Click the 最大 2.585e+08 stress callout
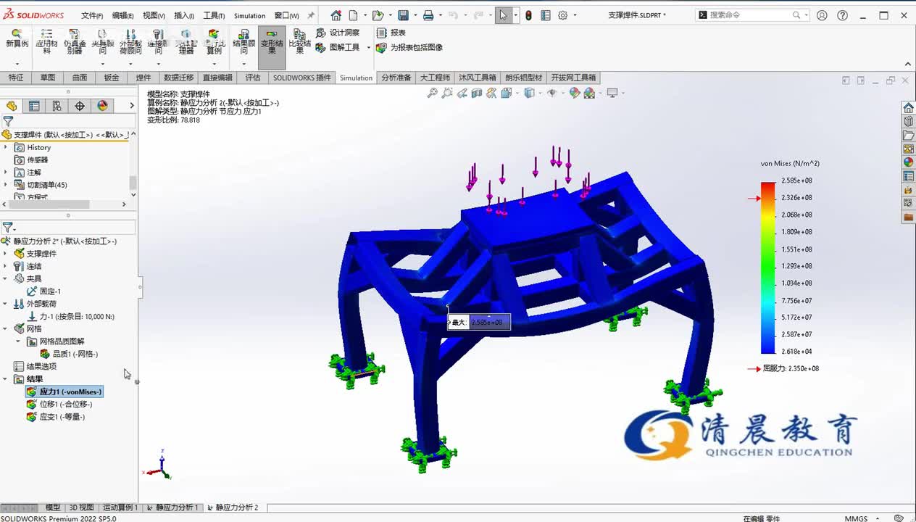The width and height of the screenshot is (916, 522). pyautogui.click(x=479, y=322)
